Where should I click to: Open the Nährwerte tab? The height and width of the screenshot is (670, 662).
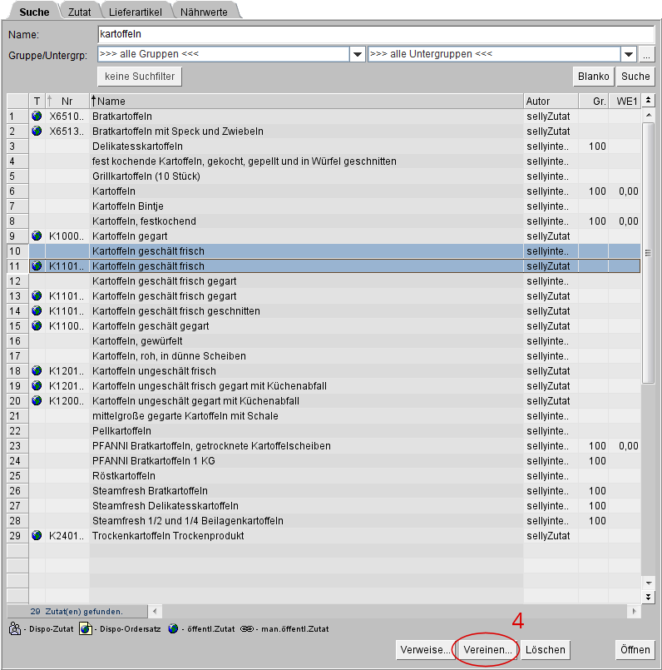click(x=205, y=12)
